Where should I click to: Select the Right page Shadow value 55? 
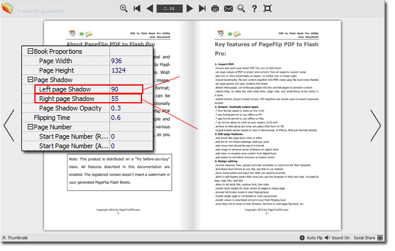[x=115, y=99]
